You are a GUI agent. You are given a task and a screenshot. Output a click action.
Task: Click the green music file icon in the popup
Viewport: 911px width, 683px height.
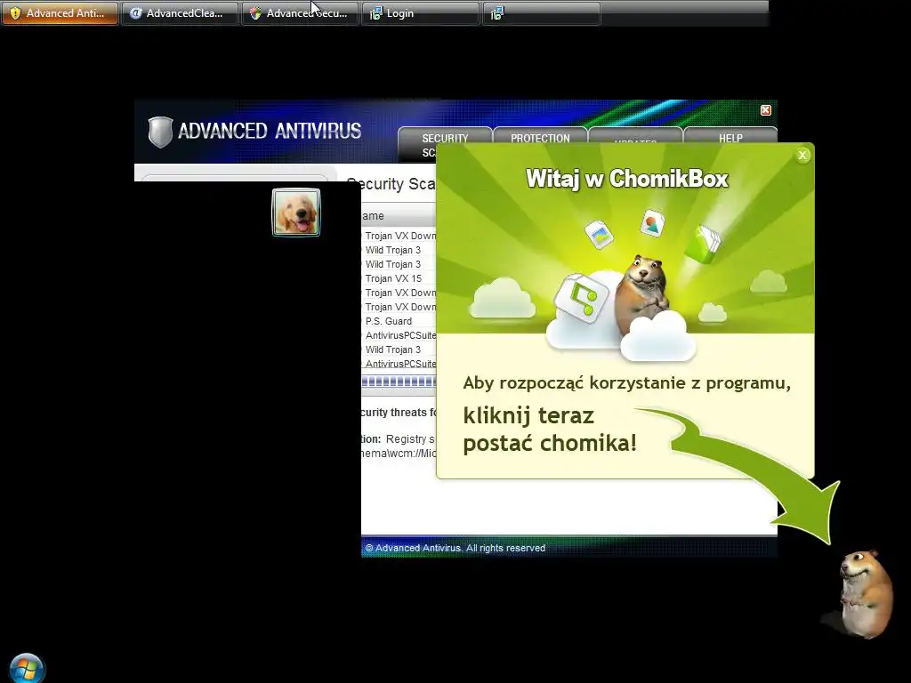point(581,297)
